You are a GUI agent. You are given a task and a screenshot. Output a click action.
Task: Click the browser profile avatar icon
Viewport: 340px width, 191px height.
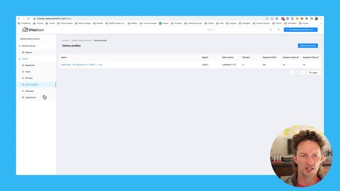(317, 19)
